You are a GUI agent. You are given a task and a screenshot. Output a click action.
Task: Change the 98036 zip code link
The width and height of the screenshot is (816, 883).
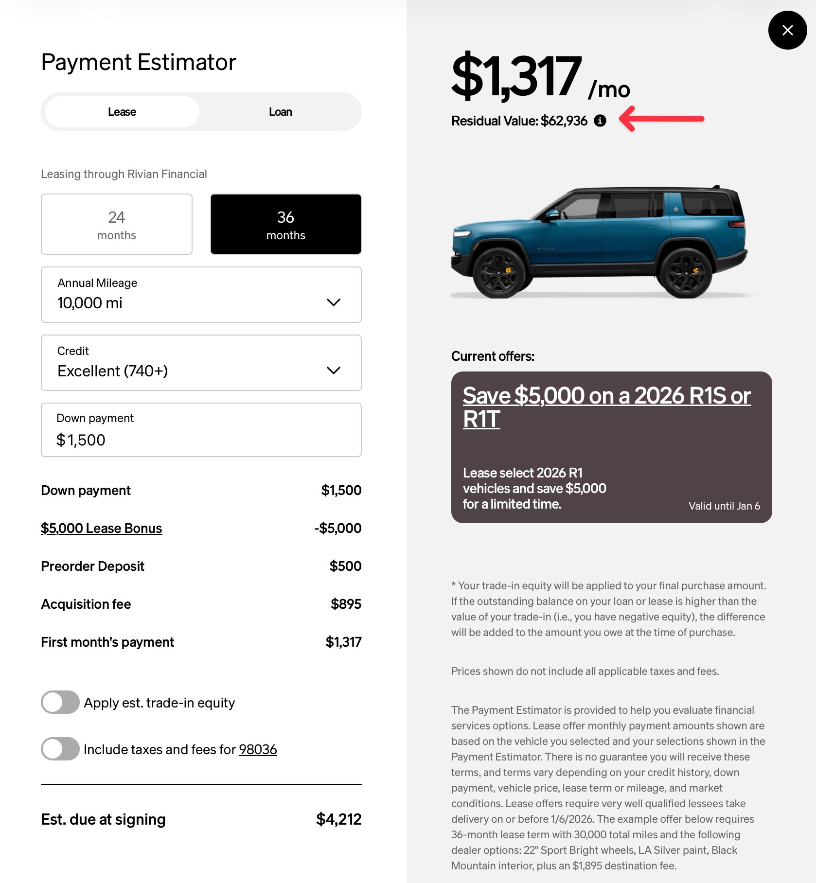258,749
